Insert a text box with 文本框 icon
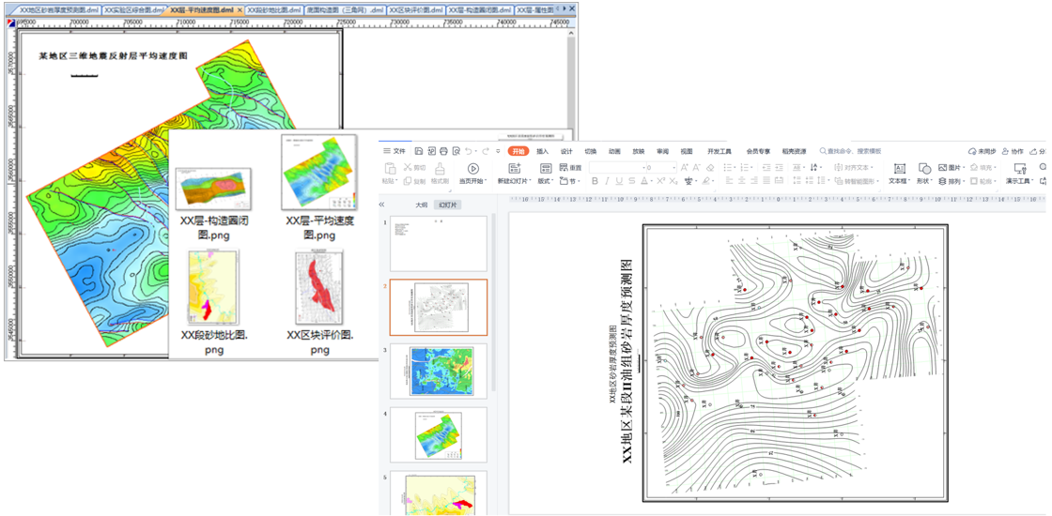This screenshot has height=516, width=1052. (x=899, y=169)
